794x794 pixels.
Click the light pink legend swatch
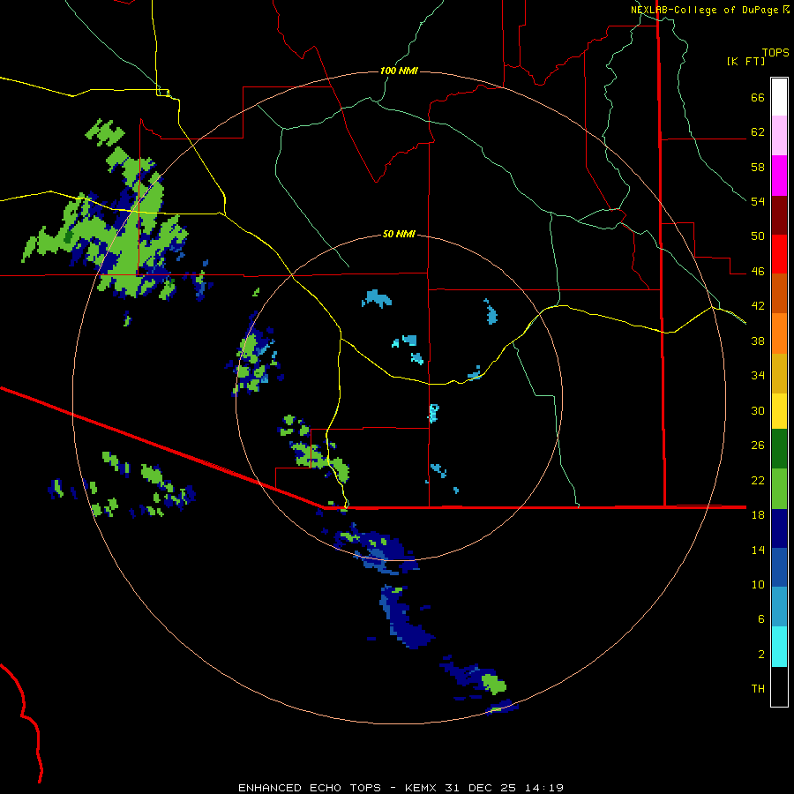tap(779, 136)
